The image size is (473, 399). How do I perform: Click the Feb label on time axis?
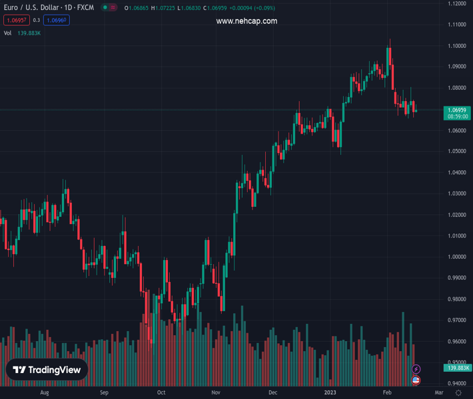386,393
